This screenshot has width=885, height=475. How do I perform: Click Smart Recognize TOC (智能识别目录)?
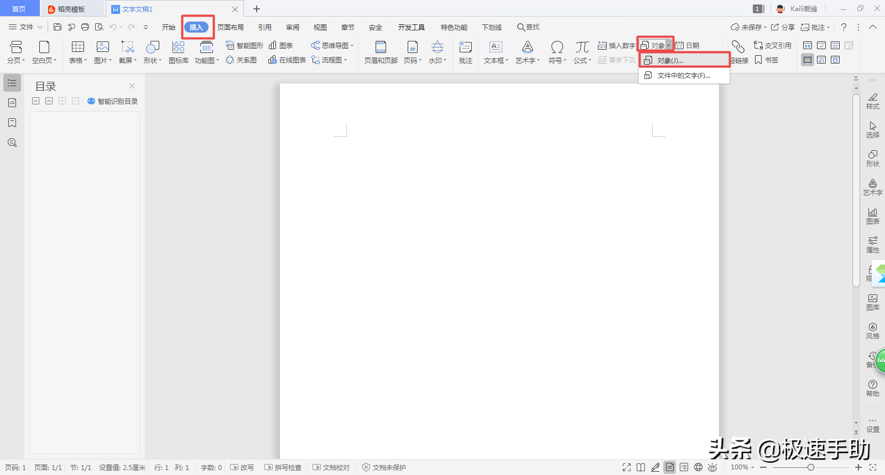pos(113,101)
